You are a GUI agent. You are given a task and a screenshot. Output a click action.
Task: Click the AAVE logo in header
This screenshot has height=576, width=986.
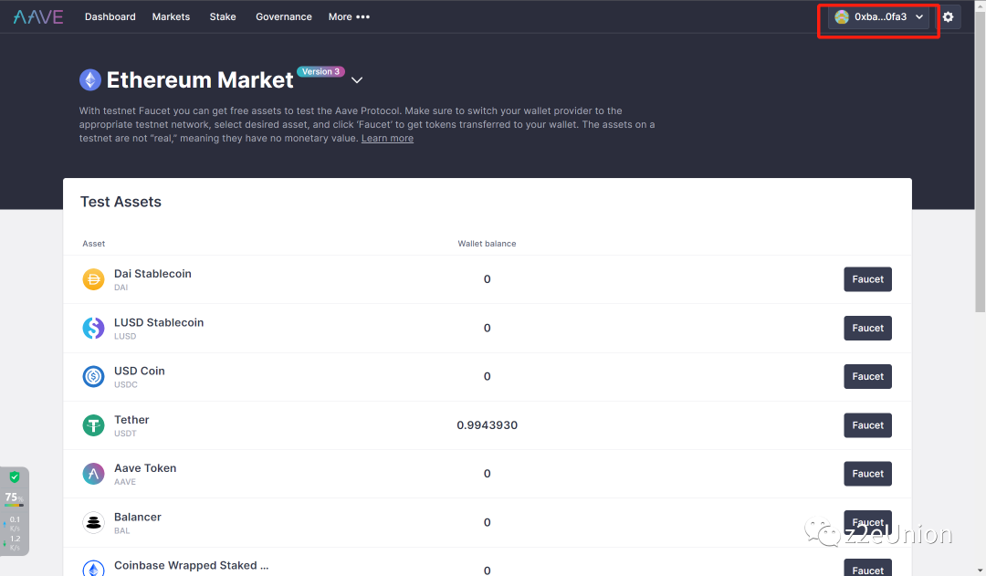[x=38, y=16]
